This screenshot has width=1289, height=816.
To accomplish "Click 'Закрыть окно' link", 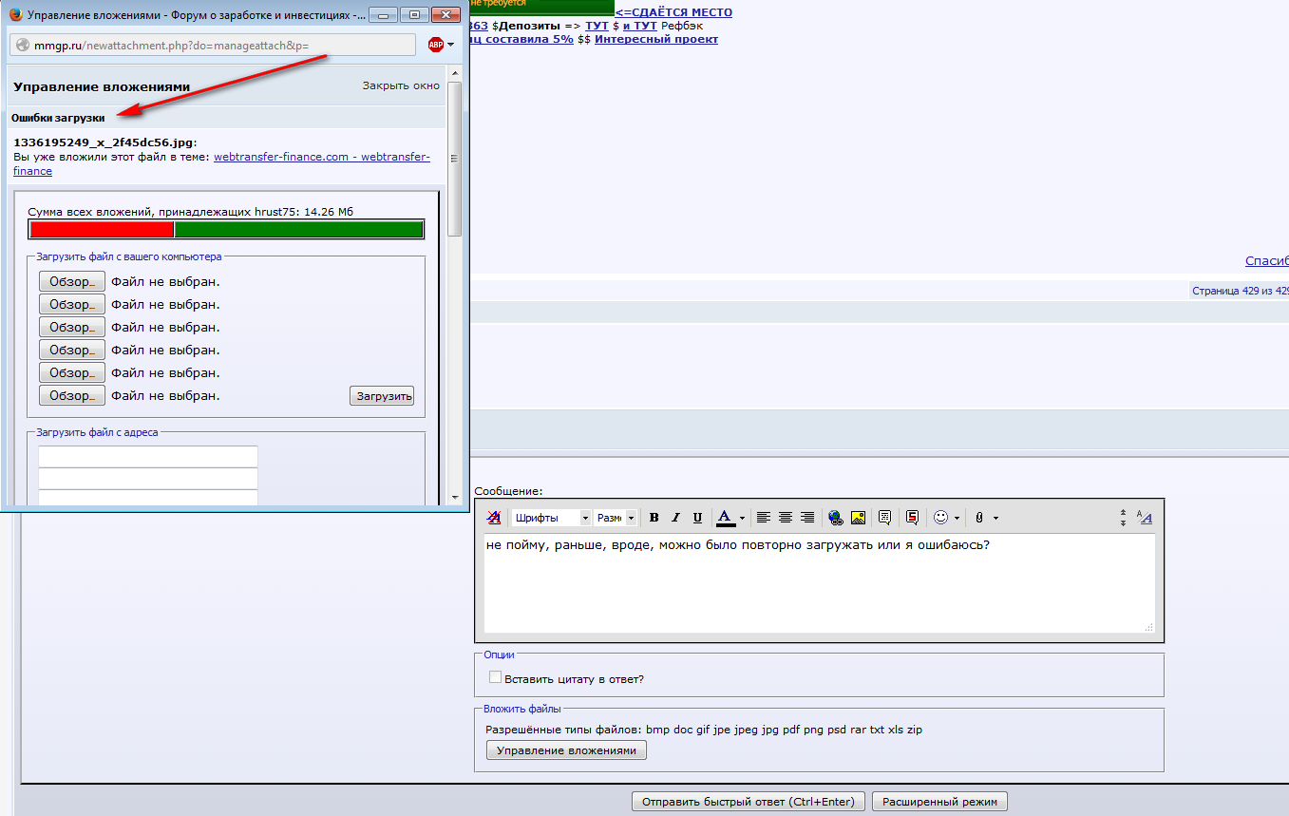I will (x=401, y=85).
